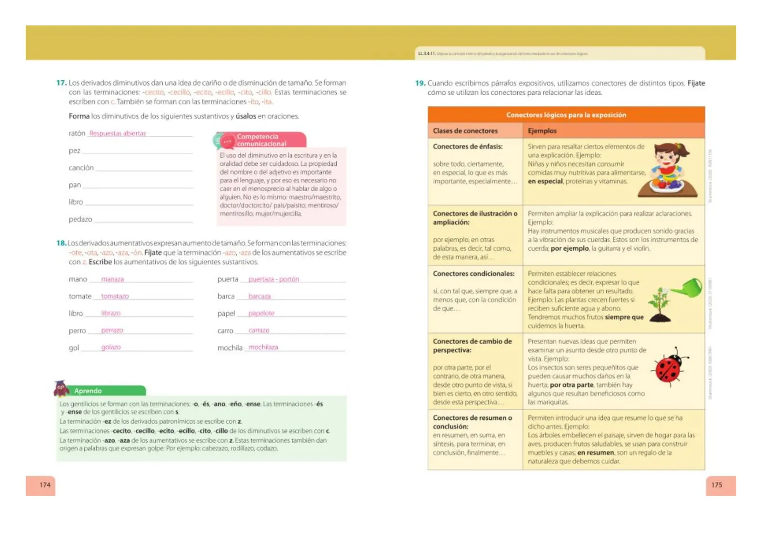Click the answer 'barcaza'

click(x=260, y=296)
